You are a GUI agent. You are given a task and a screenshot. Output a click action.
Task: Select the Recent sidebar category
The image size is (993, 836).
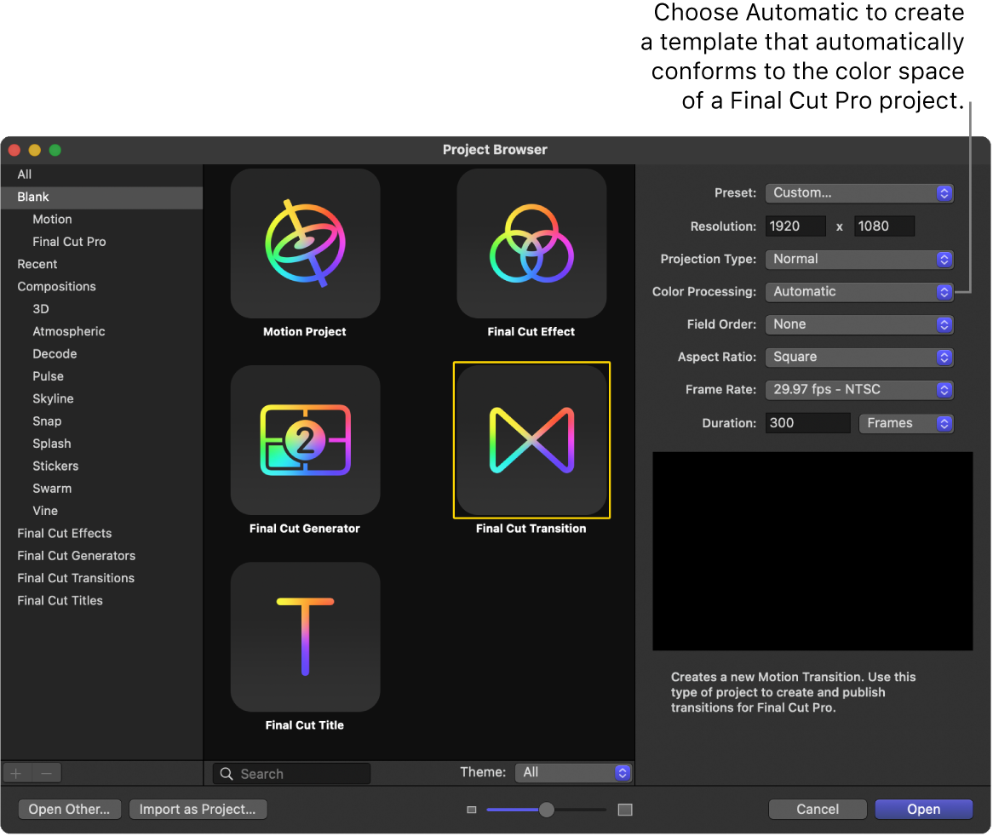coord(37,264)
